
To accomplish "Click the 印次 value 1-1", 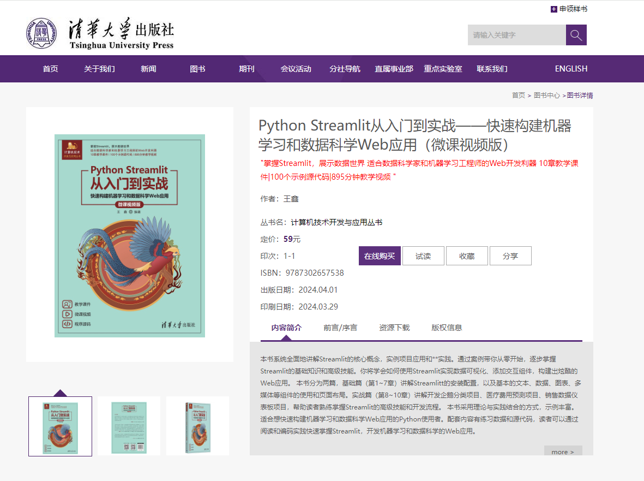I will 289,256.
